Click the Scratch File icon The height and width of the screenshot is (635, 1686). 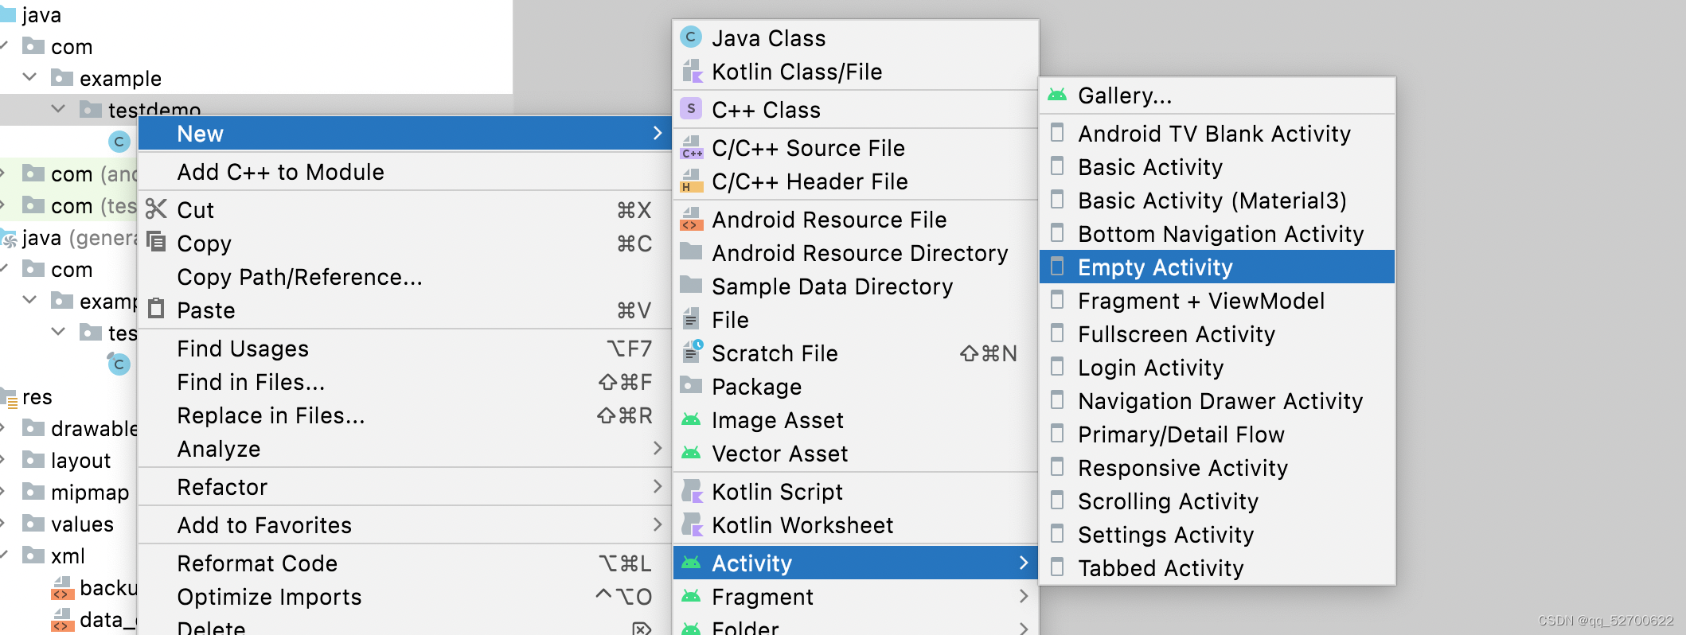pos(693,353)
